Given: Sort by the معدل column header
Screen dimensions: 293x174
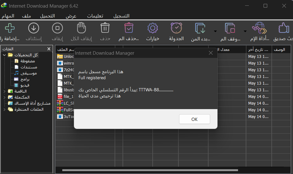Looking at the screenshot, I should (227, 50).
